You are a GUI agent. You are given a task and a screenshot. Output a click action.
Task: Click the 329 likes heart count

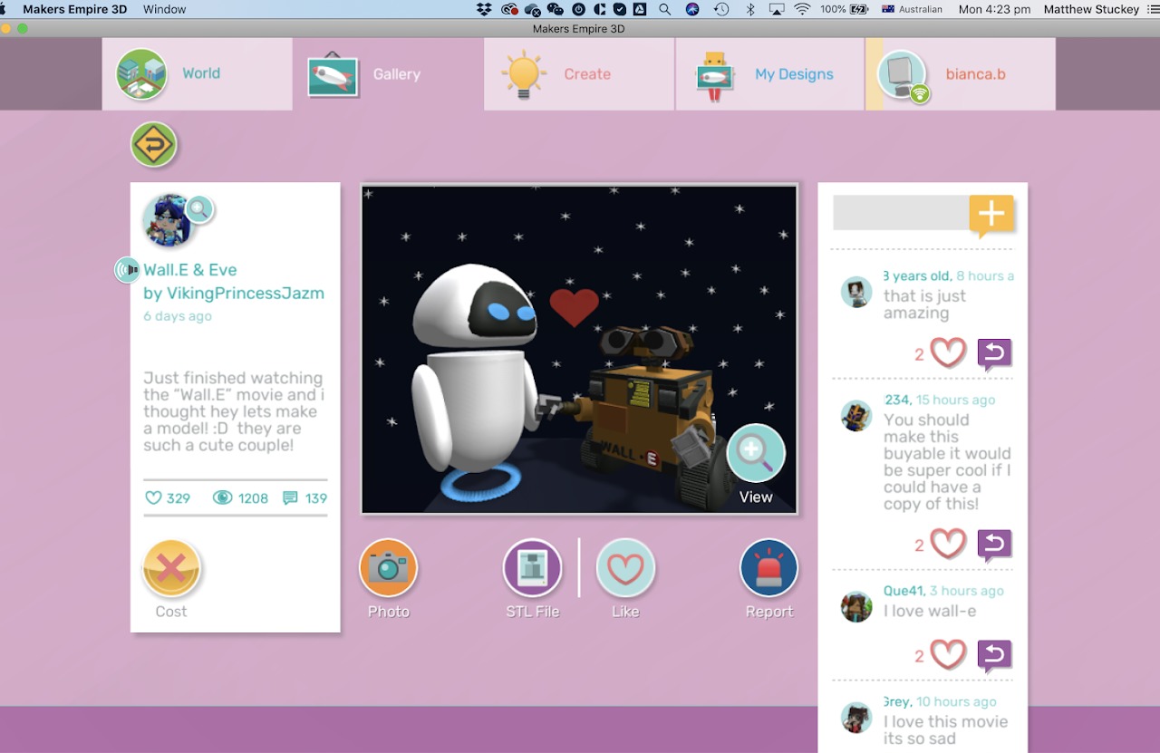coord(168,498)
